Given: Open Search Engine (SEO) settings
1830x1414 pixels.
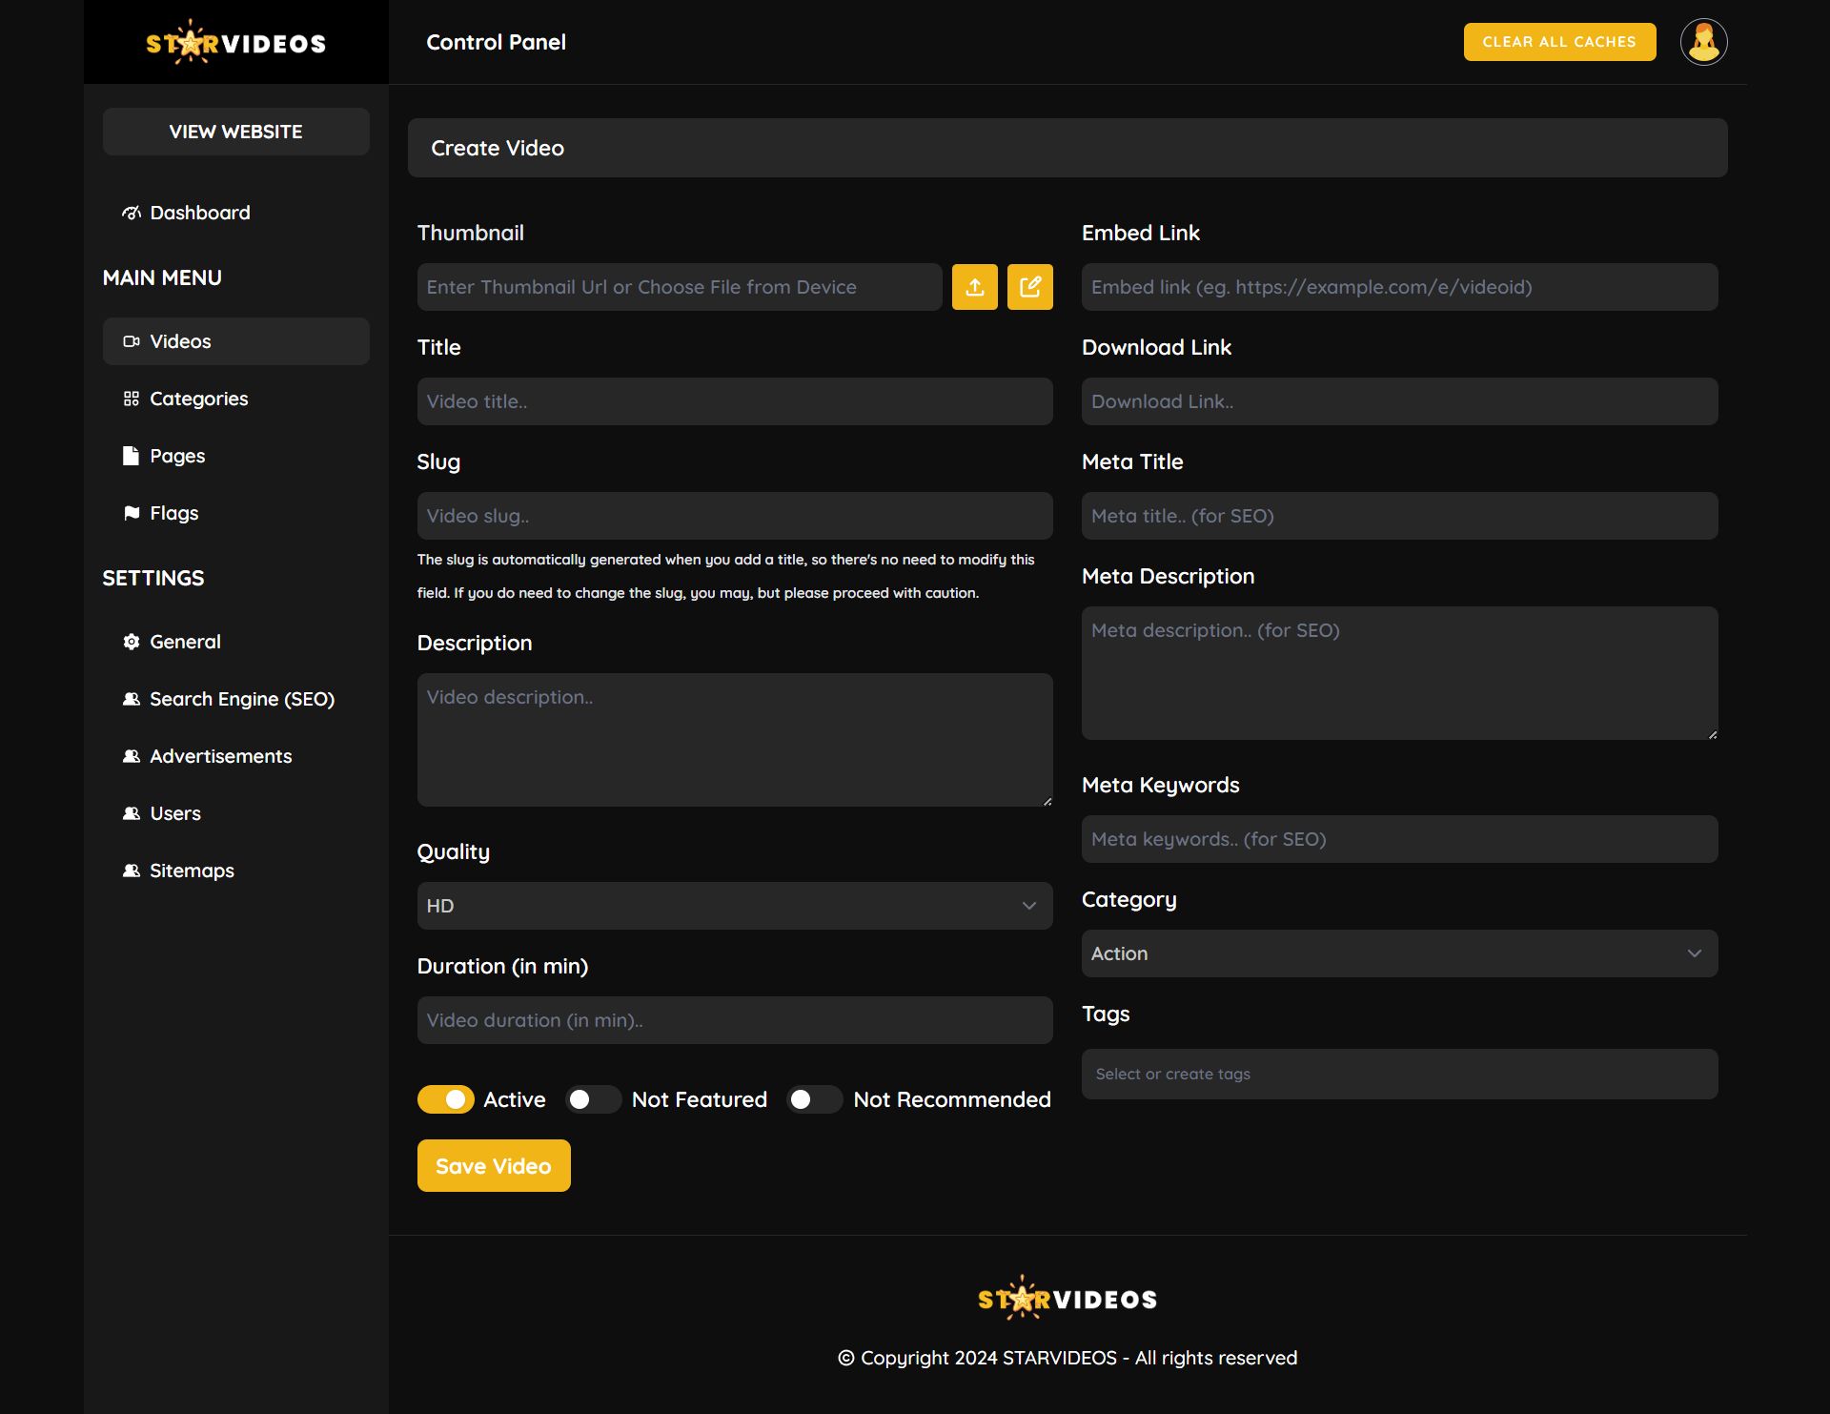Looking at the screenshot, I should coord(241,699).
